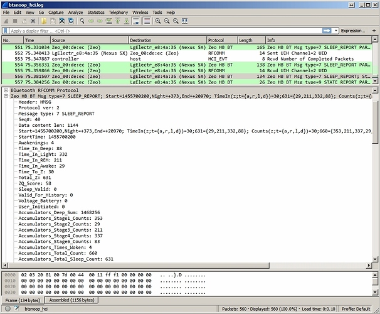Select packet 554 in the list

tap(187, 65)
